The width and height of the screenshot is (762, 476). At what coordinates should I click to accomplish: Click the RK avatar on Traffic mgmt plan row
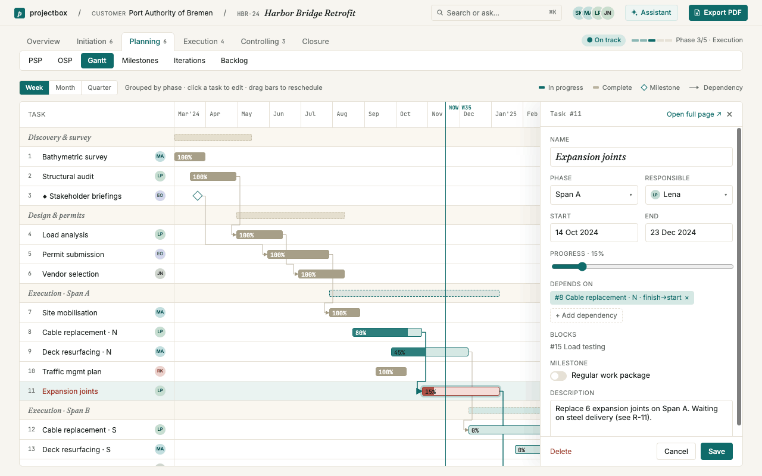[x=160, y=371]
